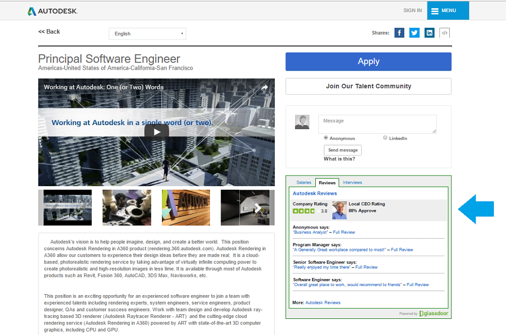The width and height of the screenshot is (506, 335).
Task: Switch to the Interviews tab
Action: pyautogui.click(x=352, y=183)
